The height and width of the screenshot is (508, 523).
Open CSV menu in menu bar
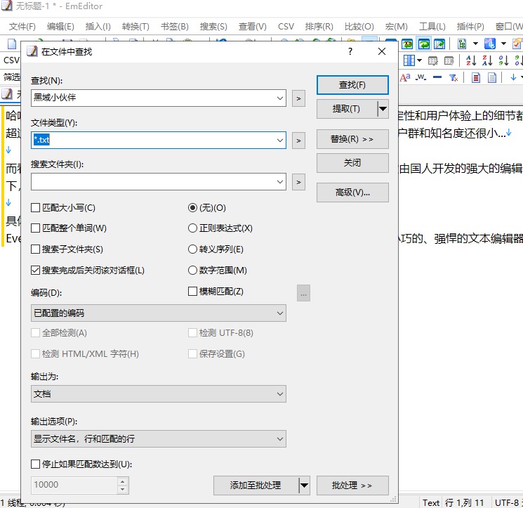pyautogui.click(x=286, y=27)
